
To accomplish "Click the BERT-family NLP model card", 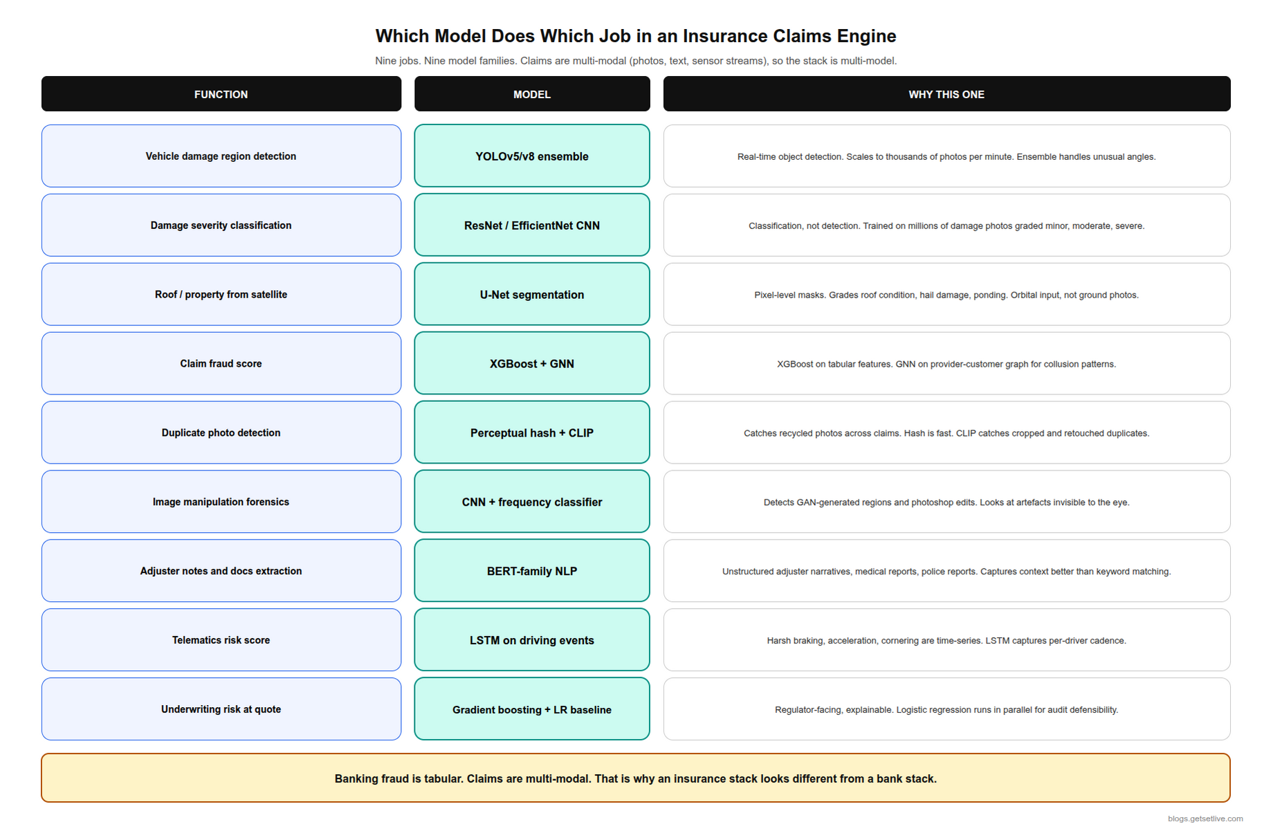I will pyautogui.click(x=532, y=572).
